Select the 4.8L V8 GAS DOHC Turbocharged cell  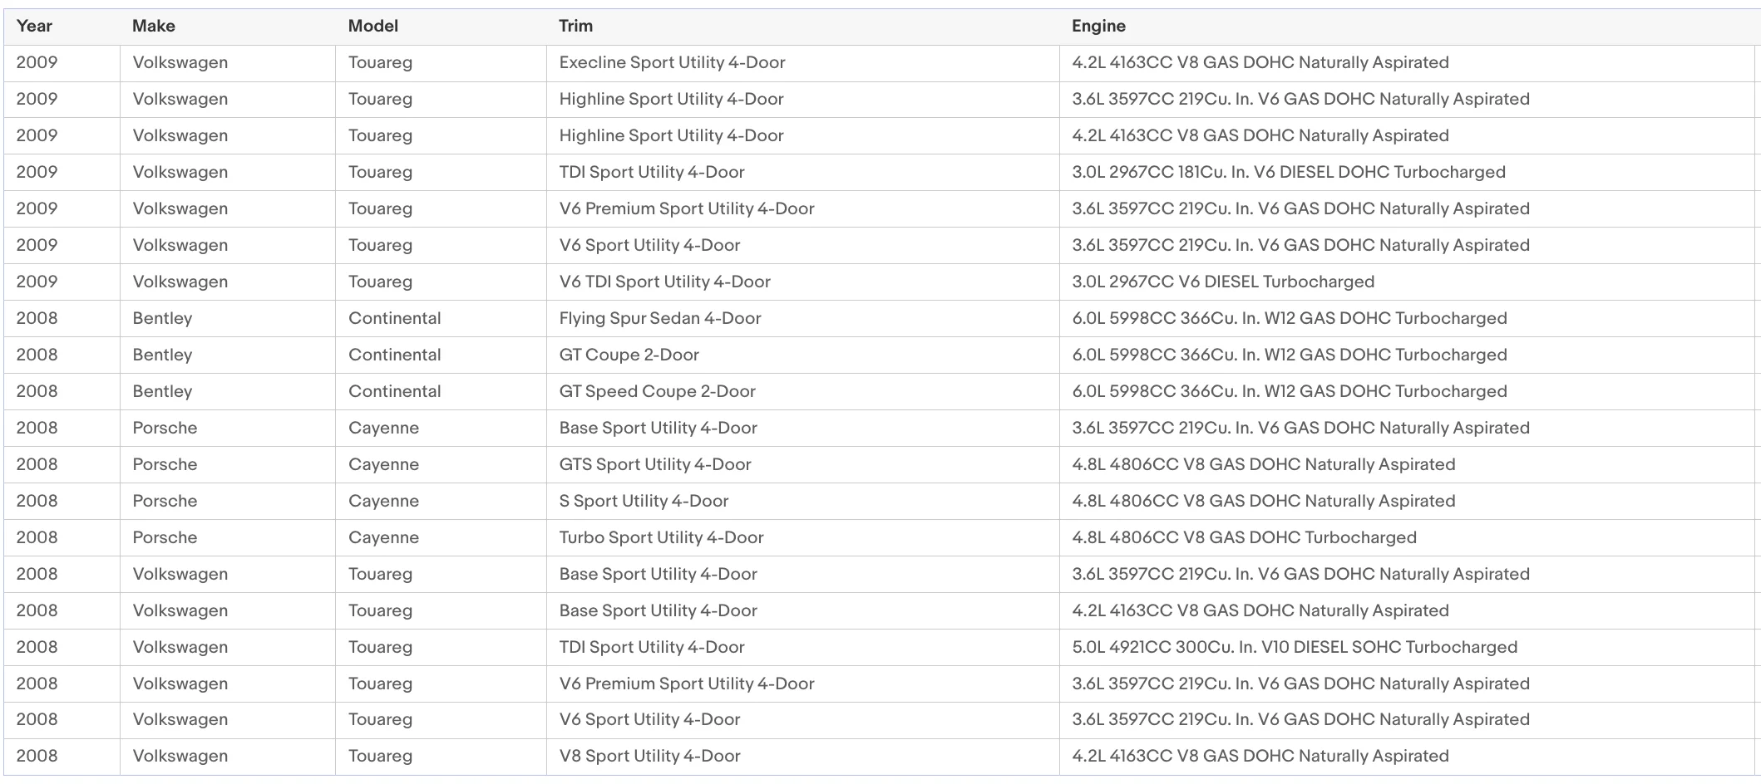(1407, 538)
